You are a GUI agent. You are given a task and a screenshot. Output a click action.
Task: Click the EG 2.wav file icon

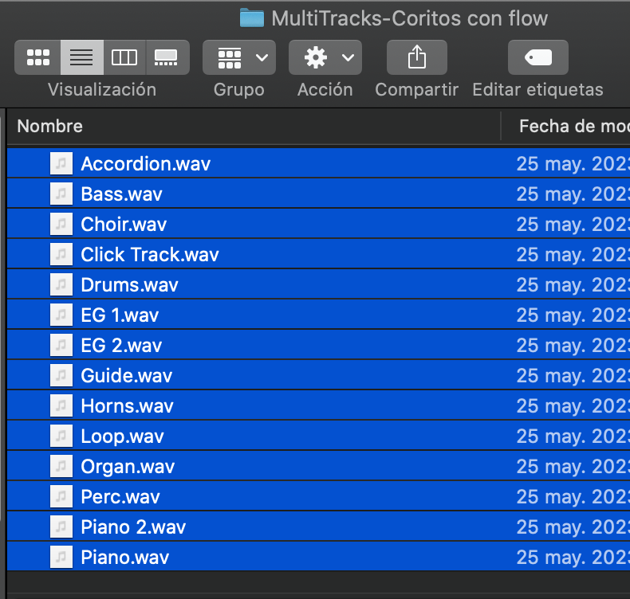61,346
